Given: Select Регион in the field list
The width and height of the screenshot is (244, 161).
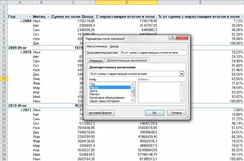Looking at the screenshot, I should [110, 94].
